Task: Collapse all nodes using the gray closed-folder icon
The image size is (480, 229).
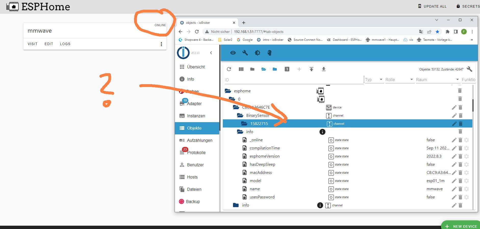Action: [252, 69]
